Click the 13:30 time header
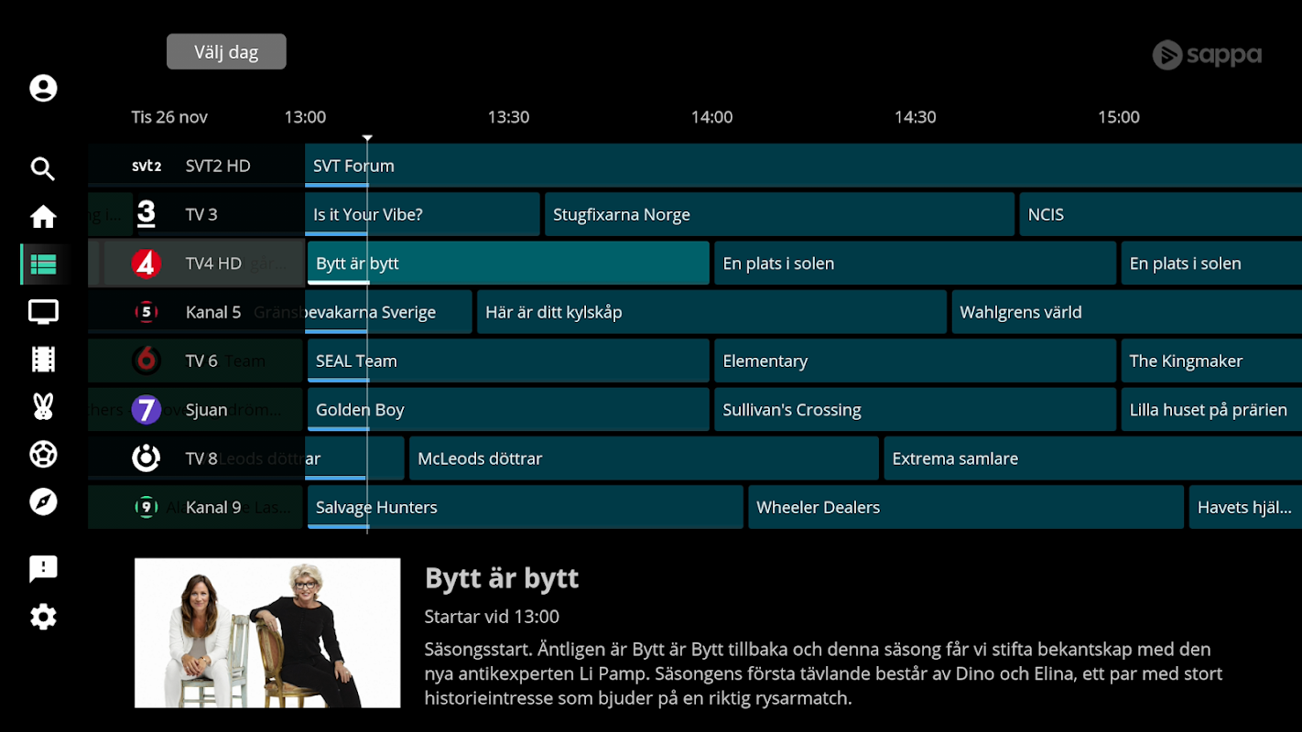Screen dimensions: 1302x732 (x=508, y=117)
